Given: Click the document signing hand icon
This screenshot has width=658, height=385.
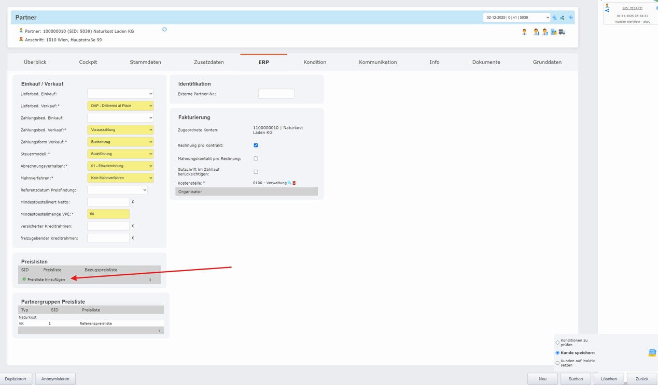Looking at the screenshot, I should pos(554,32).
